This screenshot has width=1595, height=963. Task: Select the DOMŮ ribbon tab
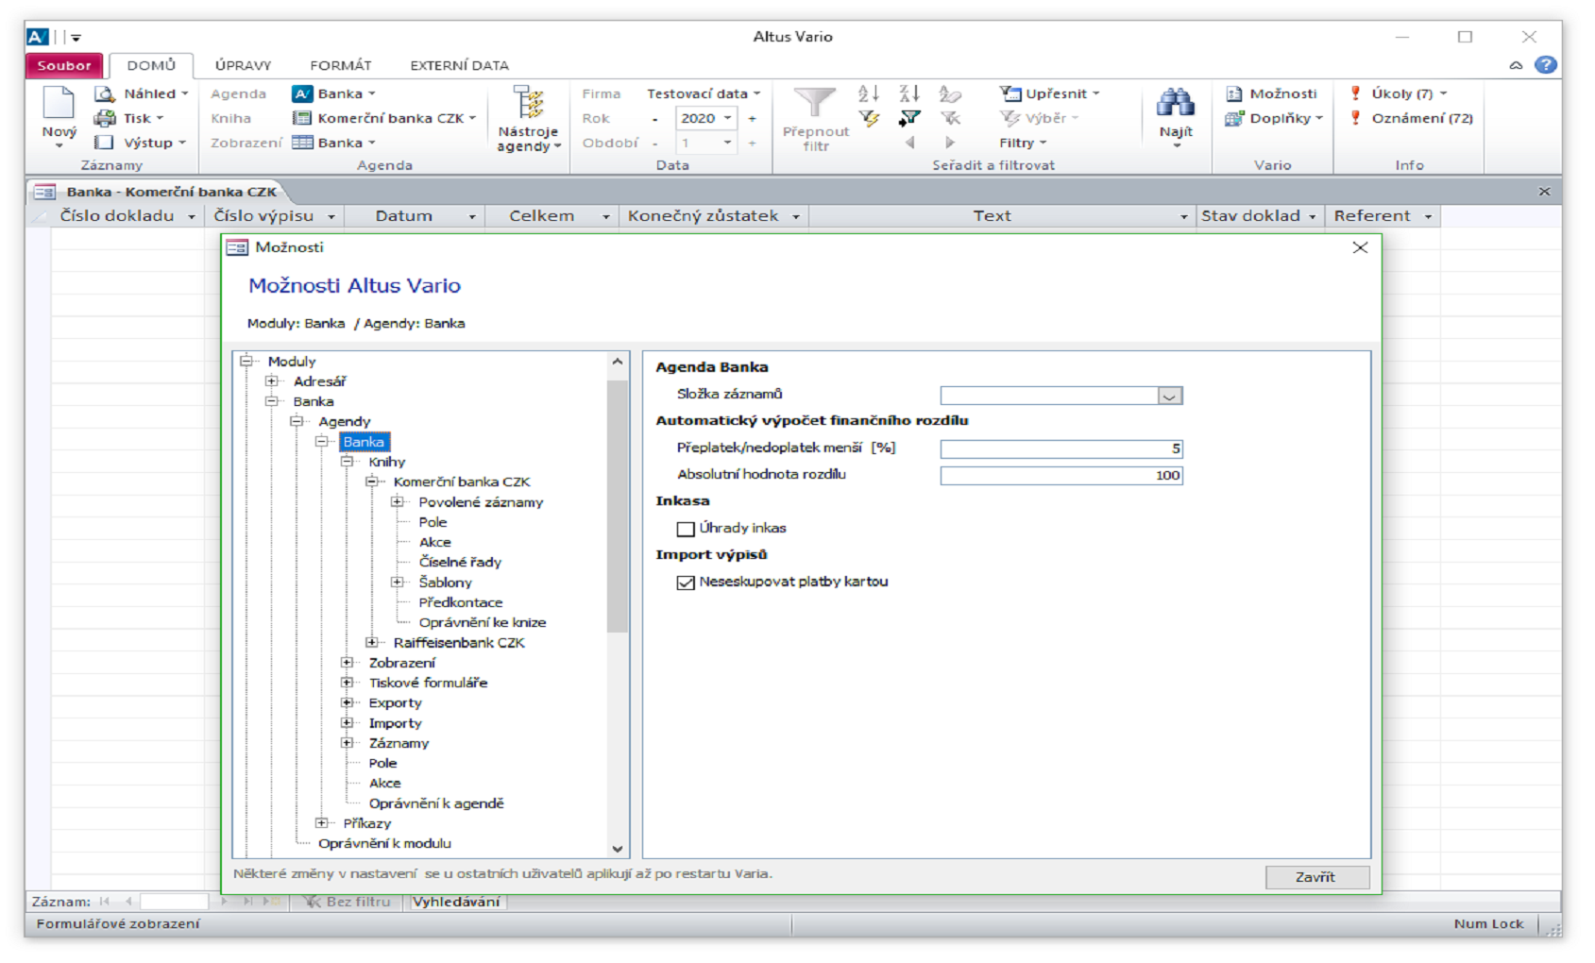click(x=151, y=65)
